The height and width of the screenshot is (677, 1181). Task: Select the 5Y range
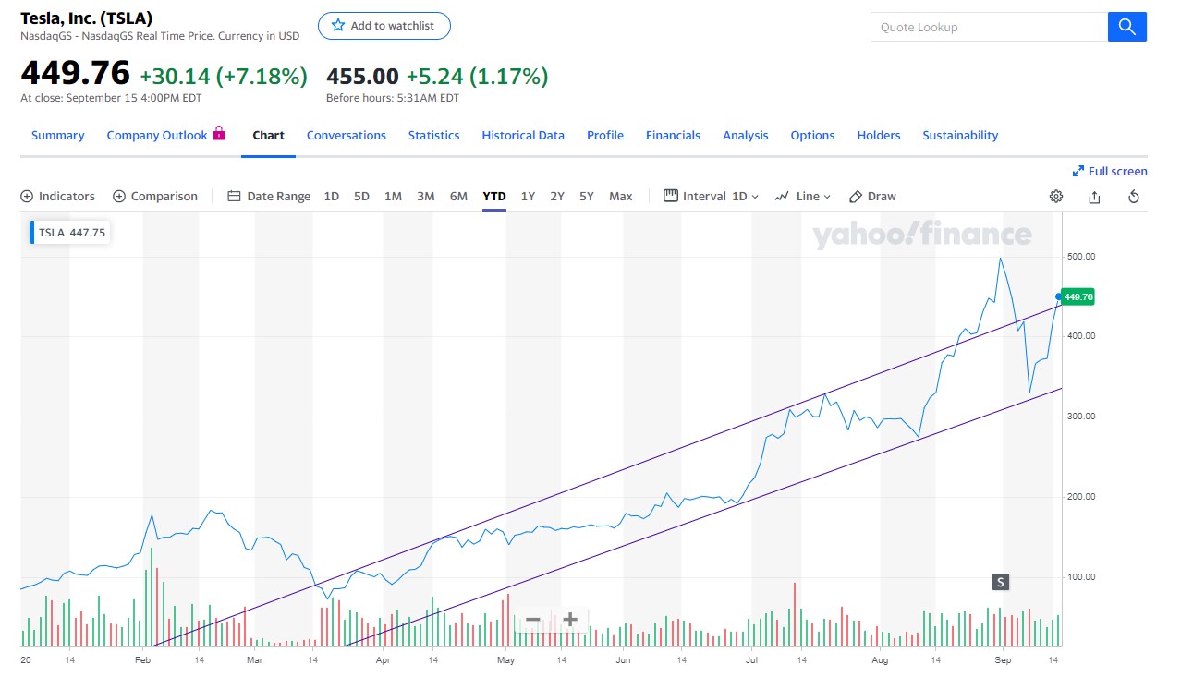(587, 197)
